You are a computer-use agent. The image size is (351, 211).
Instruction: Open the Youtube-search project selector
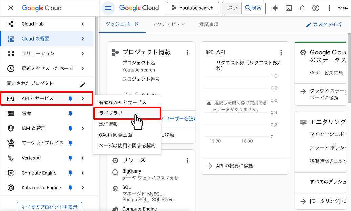tap(193, 8)
